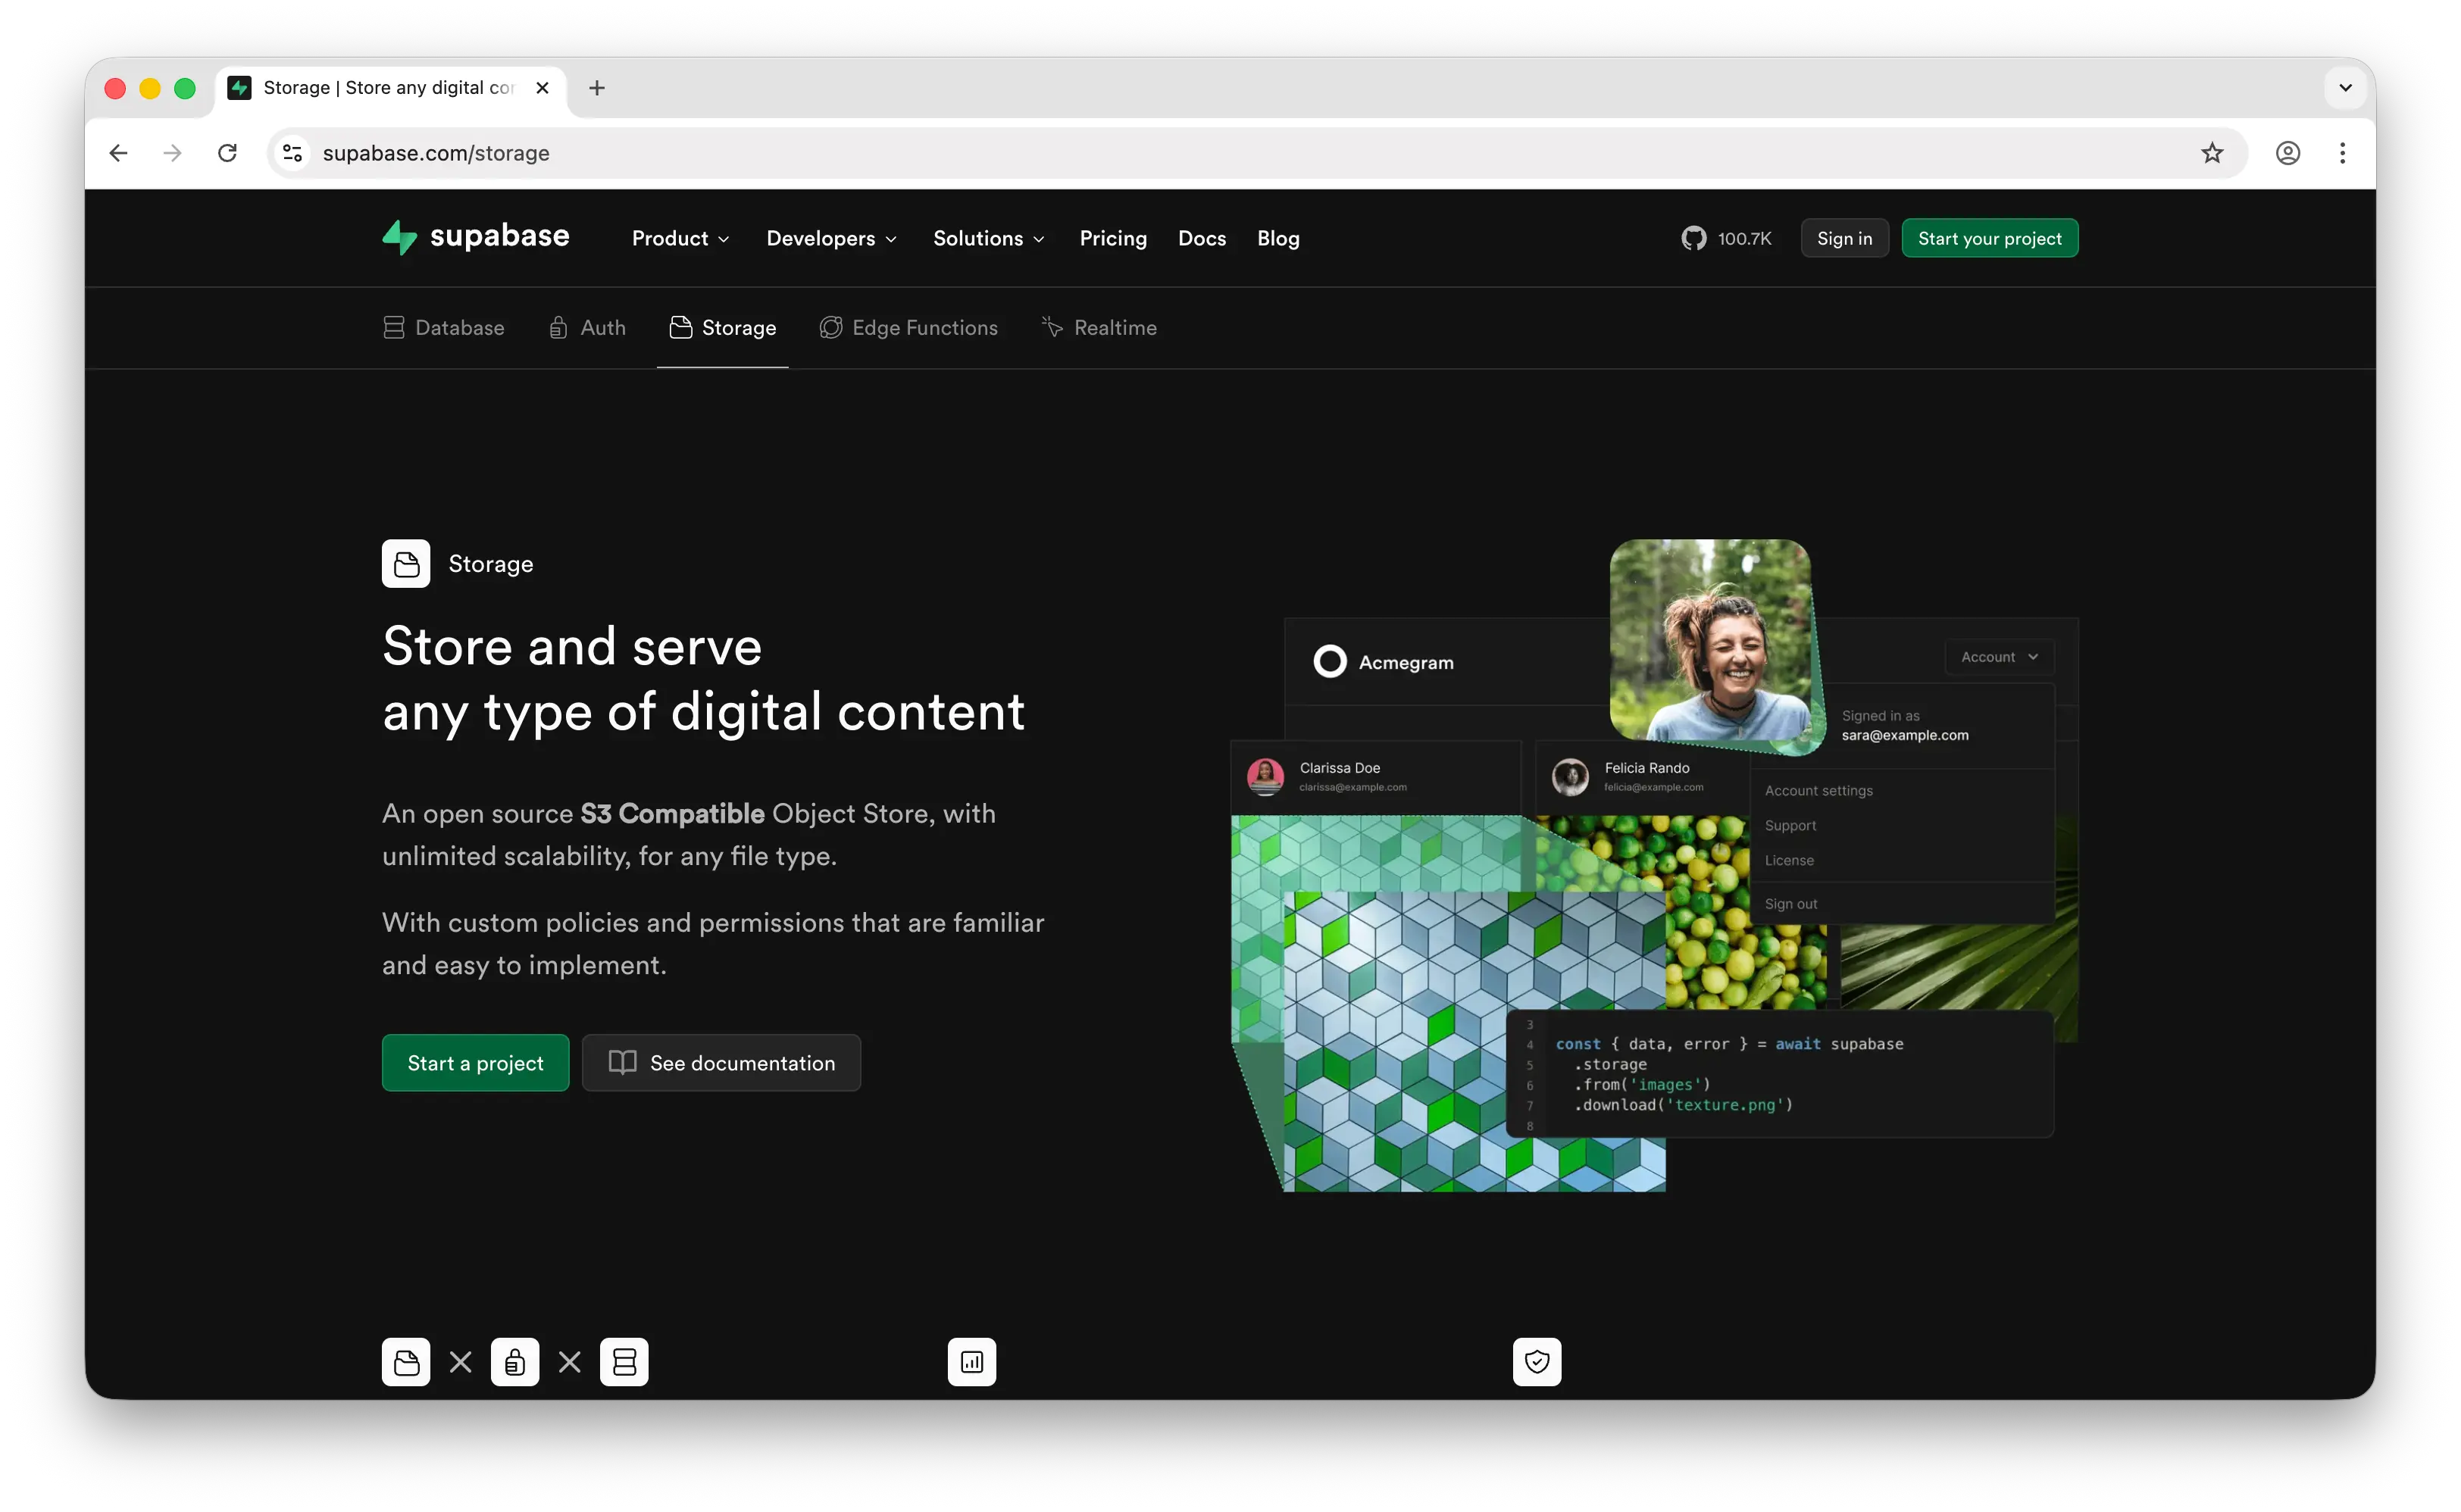Click the Chrome three-dot menu icon
The height and width of the screenshot is (1512, 2461).
(x=2342, y=153)
